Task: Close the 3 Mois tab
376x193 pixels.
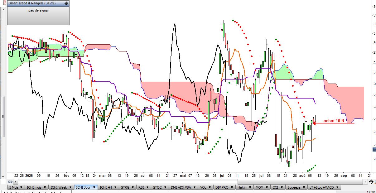Action: point(21,187)
